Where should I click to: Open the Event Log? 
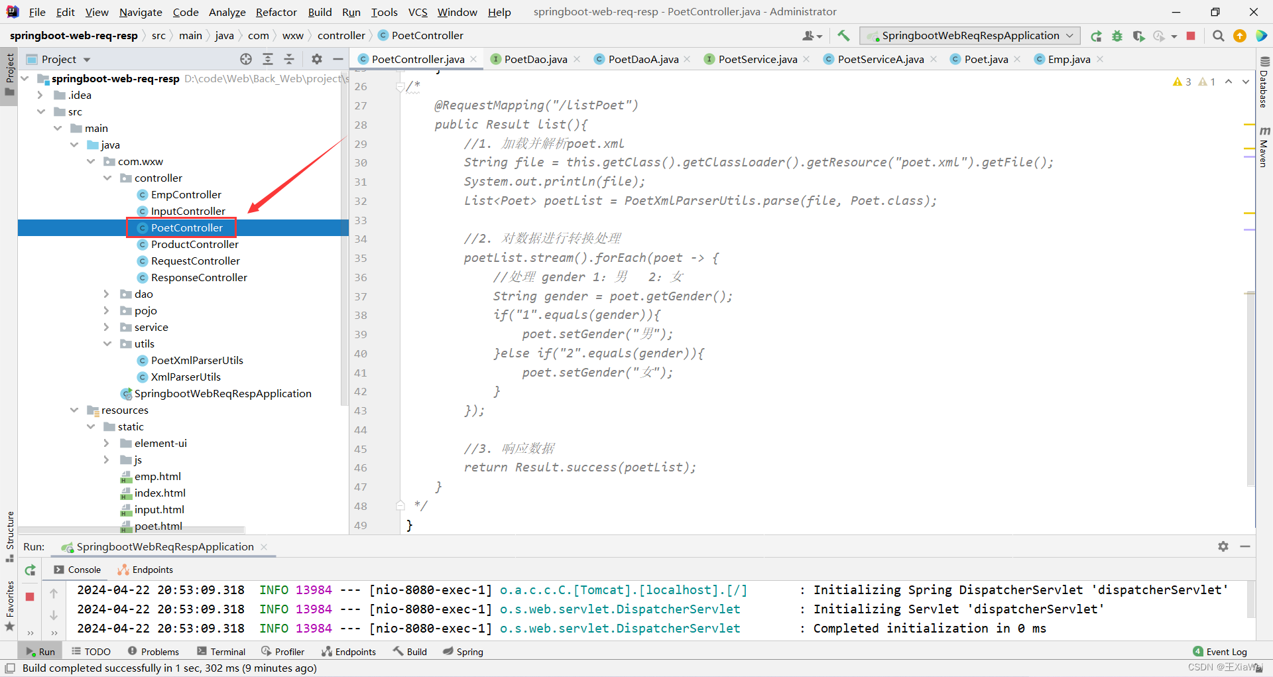1220,652
